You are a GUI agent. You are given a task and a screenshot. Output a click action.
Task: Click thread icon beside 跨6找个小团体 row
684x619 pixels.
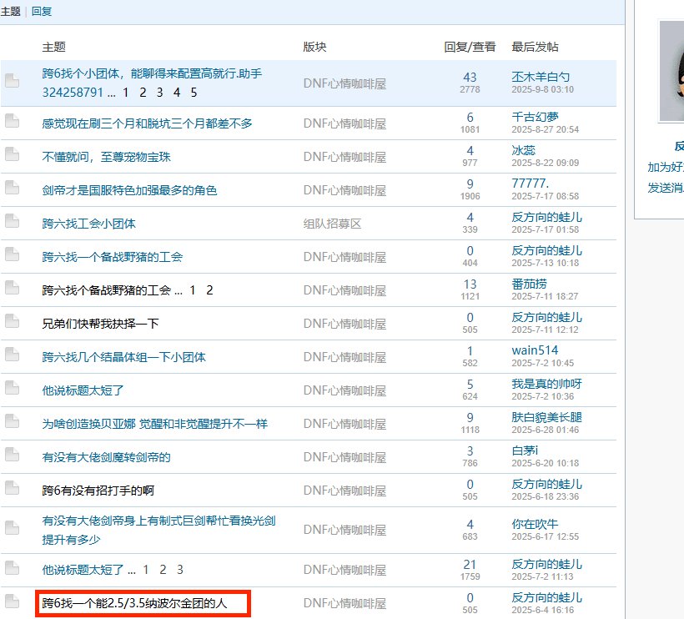point(12,80)
